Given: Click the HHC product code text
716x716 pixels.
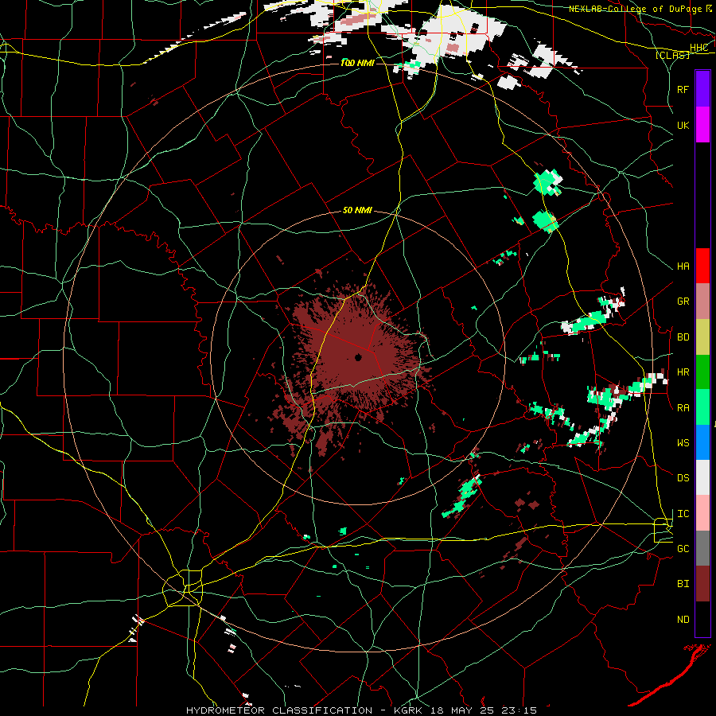Looking at the screenshot, I should [699, 48].
